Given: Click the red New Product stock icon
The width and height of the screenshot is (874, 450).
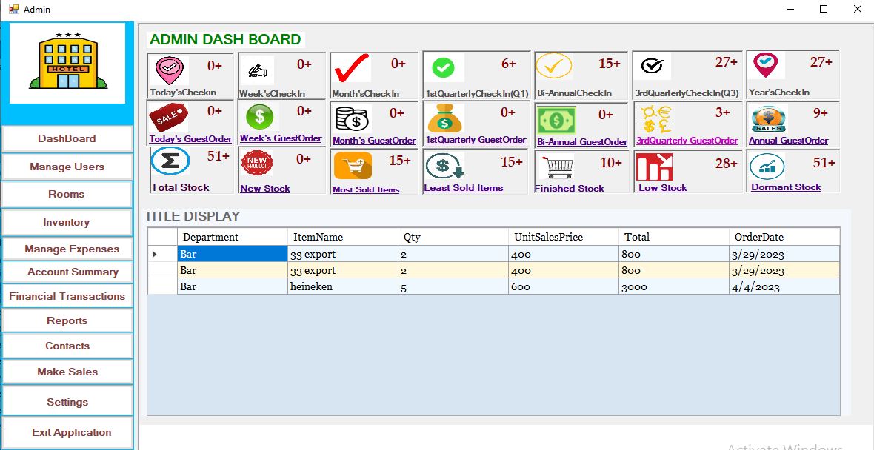Looking at the screenshot, I should coord(257,163).
